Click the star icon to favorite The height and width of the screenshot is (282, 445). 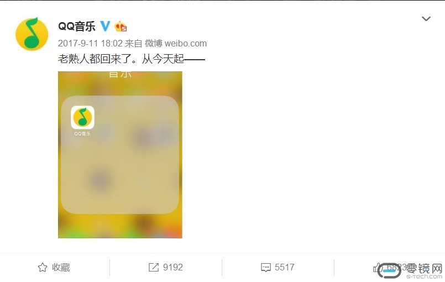(43, 267)
